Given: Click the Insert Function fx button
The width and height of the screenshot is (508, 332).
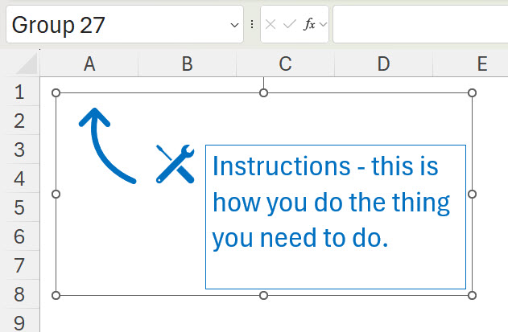Looking at the screenshot, I should [309, 25].
